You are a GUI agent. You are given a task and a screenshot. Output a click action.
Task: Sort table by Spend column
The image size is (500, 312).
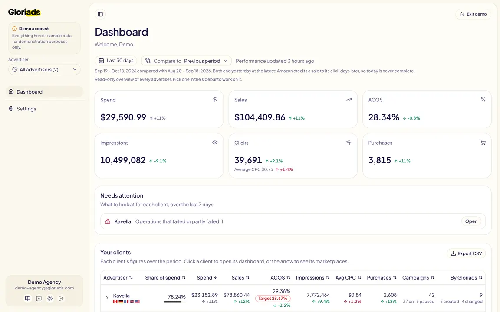(x=207, y=278)
